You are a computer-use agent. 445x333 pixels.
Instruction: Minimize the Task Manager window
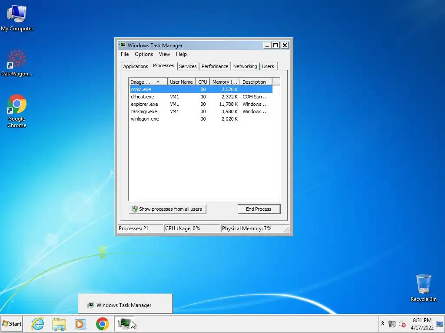click(x=267, y=45)
